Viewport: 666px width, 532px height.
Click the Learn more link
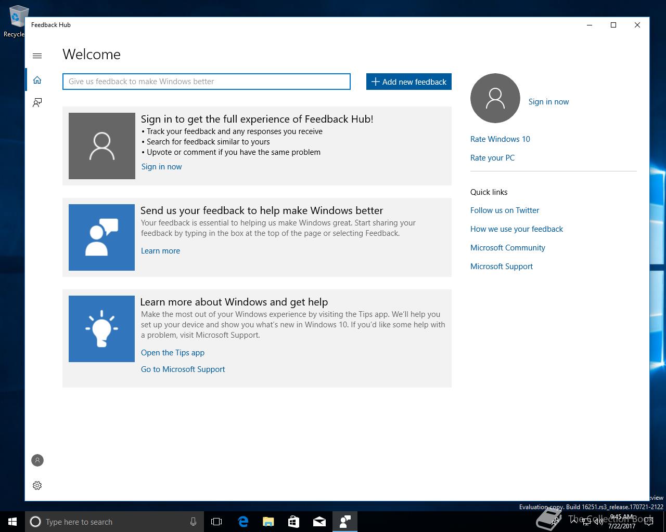[160, 251]
